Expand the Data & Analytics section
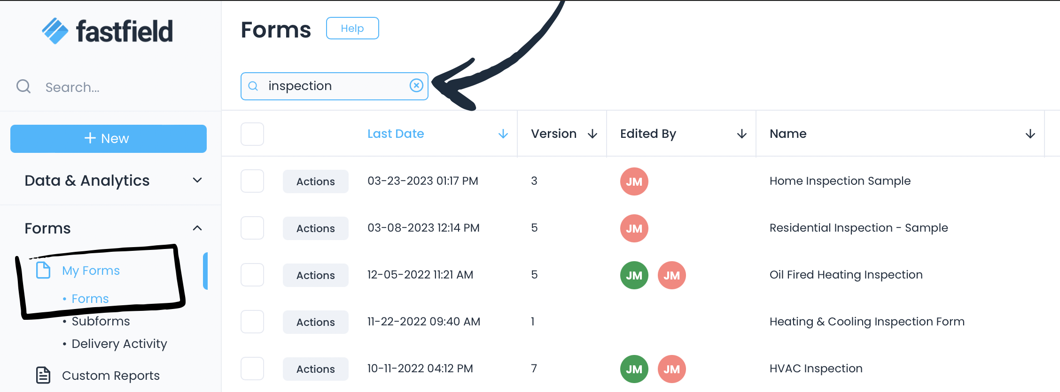This screenshot has width=1060, height=392. click(x=197, y=181)
